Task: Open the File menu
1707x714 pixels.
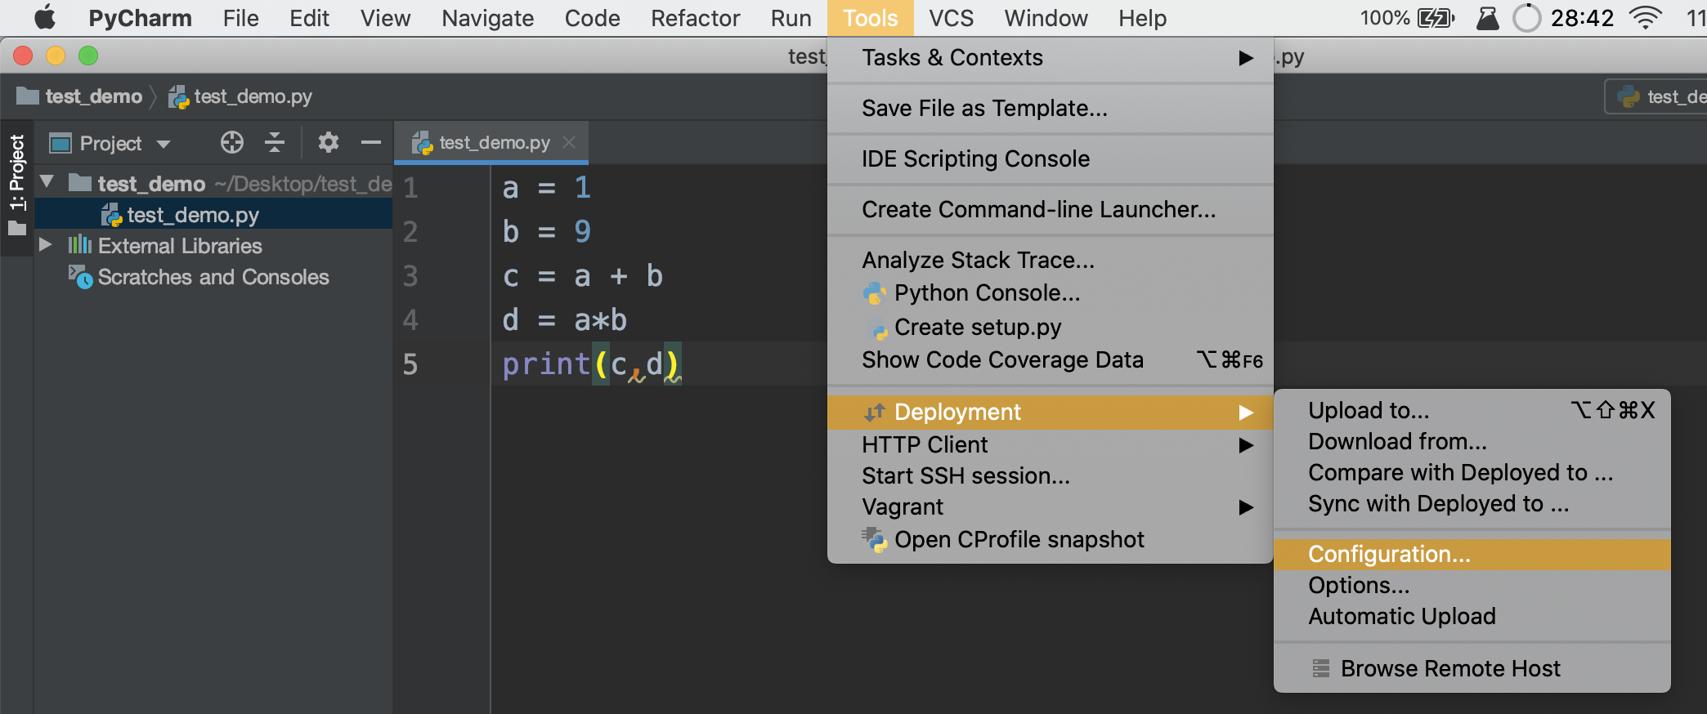Action: [x=240, y=18]
